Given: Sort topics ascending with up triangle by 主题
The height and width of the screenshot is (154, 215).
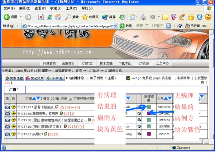Looking at the screenshot, I should (x=34, y=98).
